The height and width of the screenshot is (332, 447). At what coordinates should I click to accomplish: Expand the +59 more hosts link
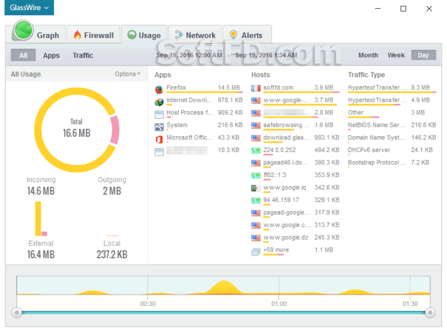click(x=276, y=250)
